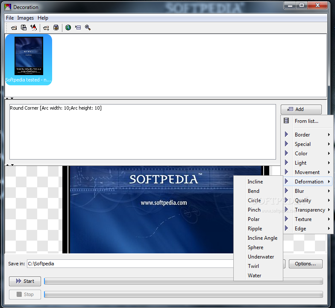The width and height of the screenshot is (335, 308).
Task: Choose 'From list...' in the Add menu
Action: coord(307,121)
